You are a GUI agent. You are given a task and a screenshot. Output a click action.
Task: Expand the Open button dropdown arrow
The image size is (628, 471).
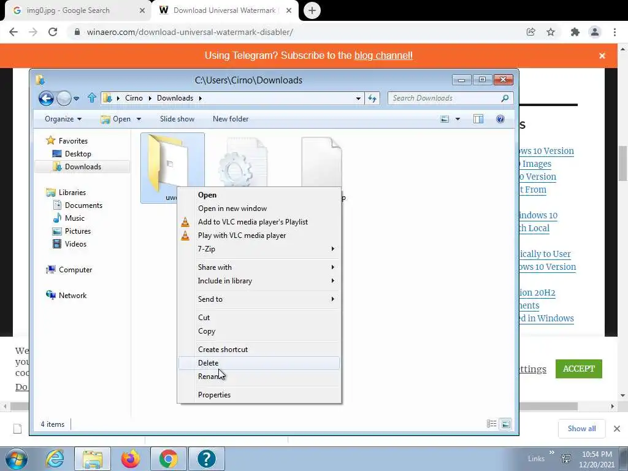[139, 119]
